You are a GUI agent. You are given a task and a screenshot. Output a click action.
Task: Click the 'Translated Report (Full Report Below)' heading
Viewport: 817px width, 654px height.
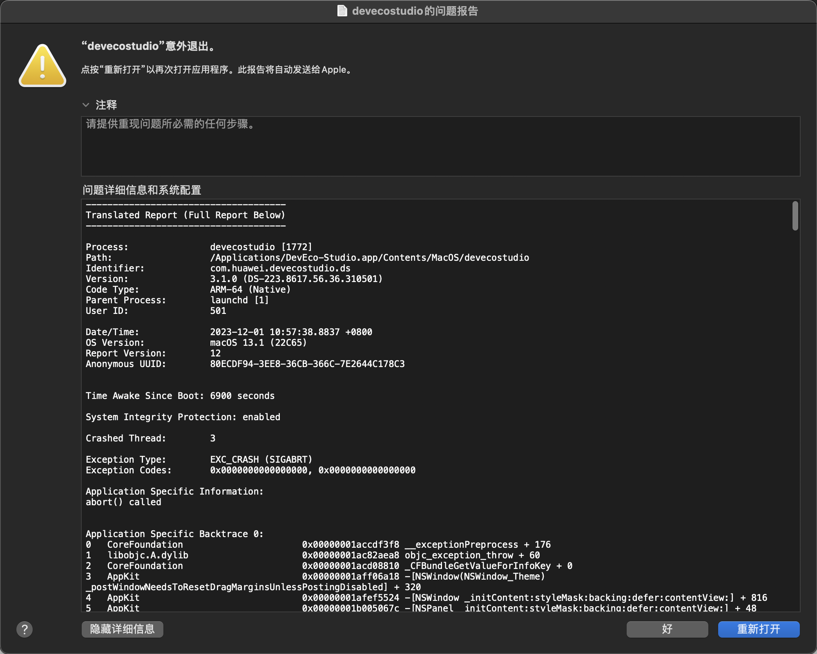coord(185,215)
